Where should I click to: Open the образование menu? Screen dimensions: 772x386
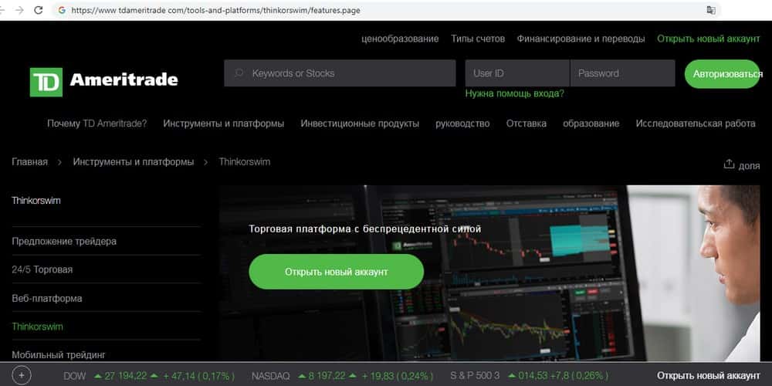591,124
